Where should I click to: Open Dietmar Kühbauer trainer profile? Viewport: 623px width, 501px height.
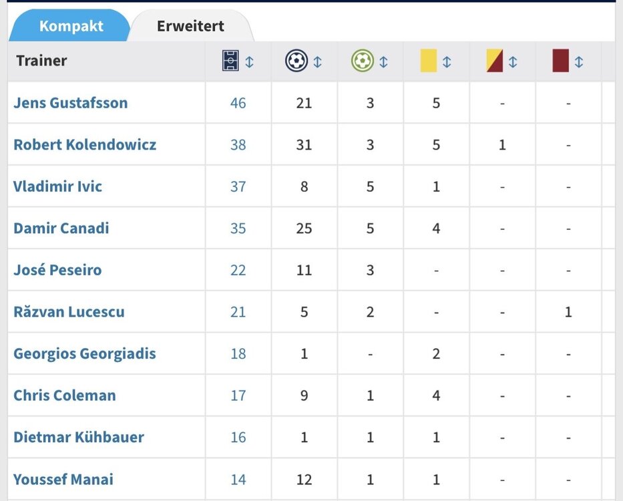(79, 437)
